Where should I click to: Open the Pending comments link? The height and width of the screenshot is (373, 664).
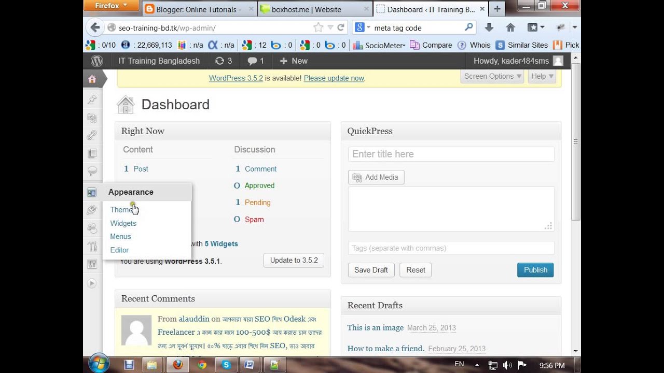(x=257, y=203)
